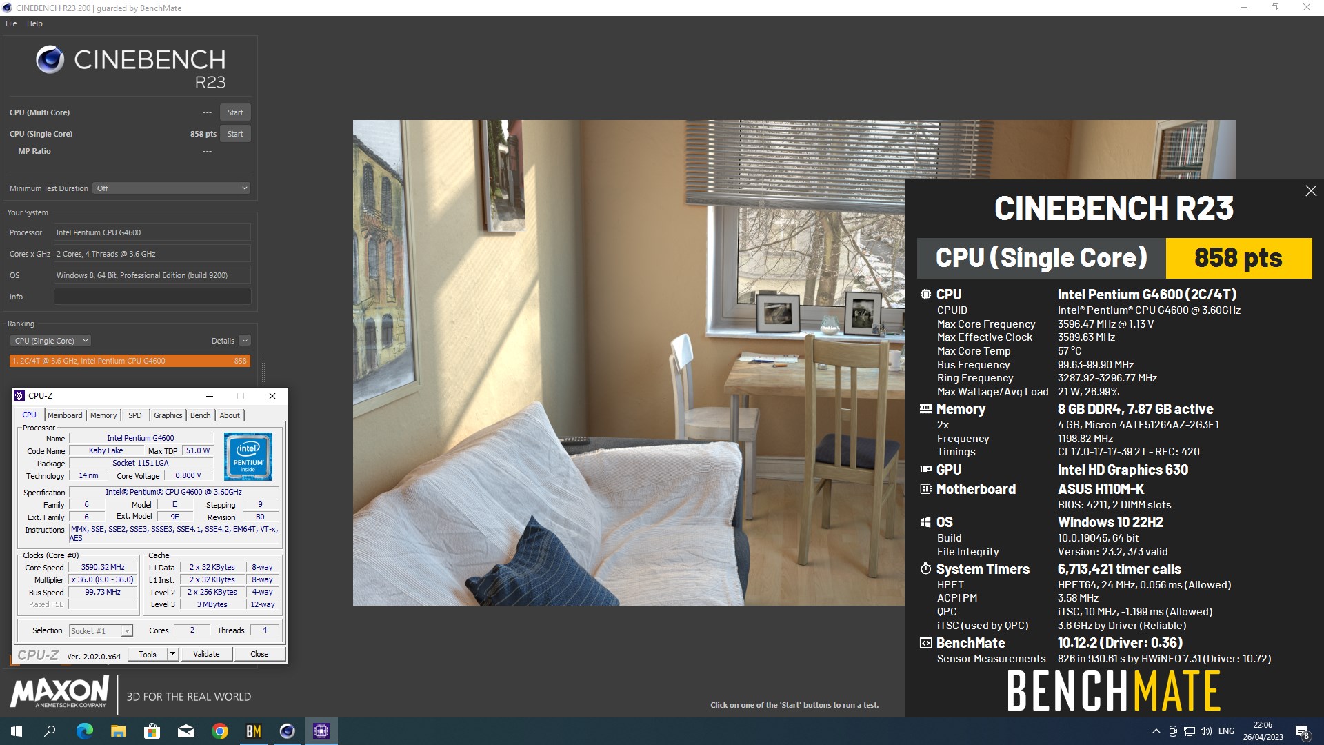Open volume control in tray

pos(1206,731)
